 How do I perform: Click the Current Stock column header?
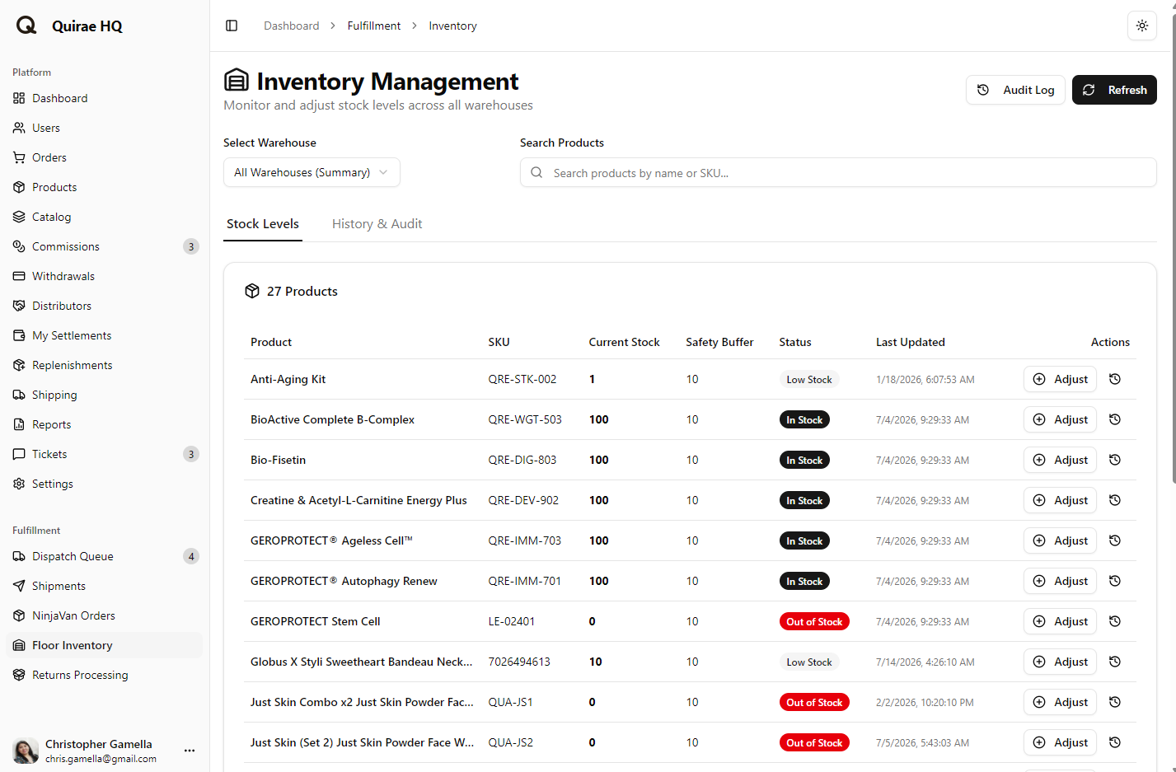(624, 342)
